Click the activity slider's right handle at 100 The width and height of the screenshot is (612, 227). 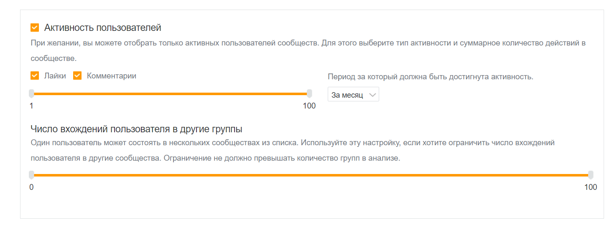point(309,93)
